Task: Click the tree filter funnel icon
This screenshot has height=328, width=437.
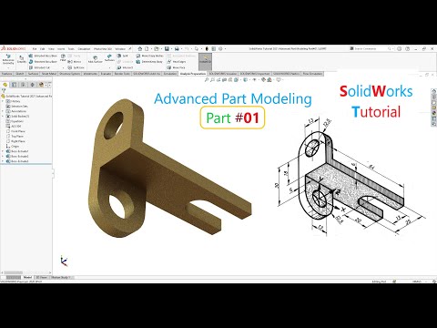Action: (x=4, y=90)
